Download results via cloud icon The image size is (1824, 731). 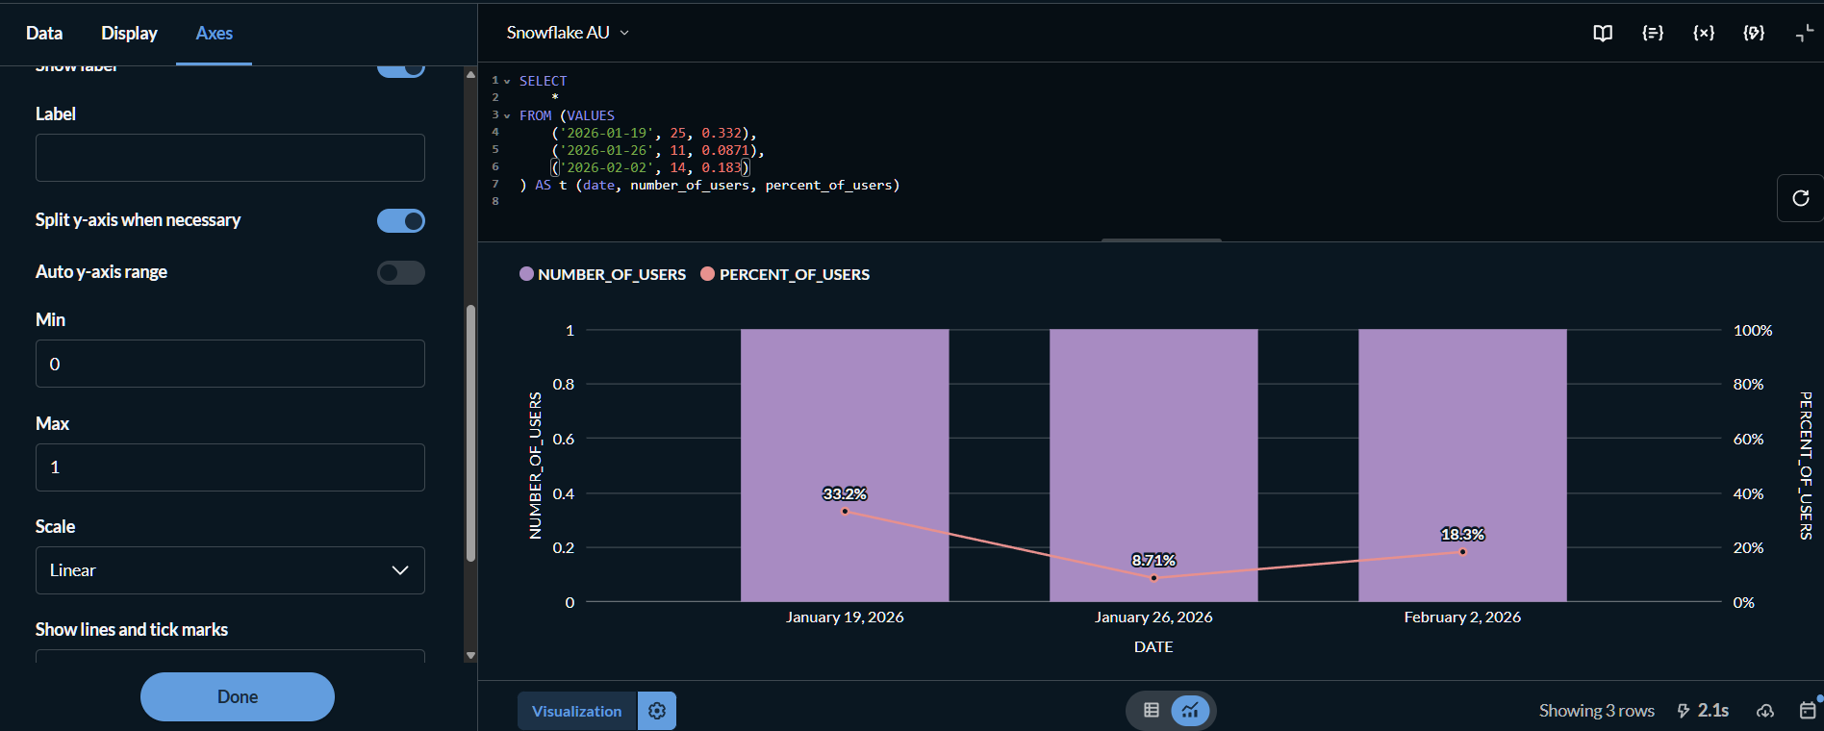[1765, 711]
